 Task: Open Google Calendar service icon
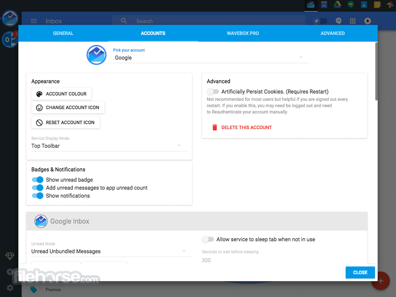[324, 5]
